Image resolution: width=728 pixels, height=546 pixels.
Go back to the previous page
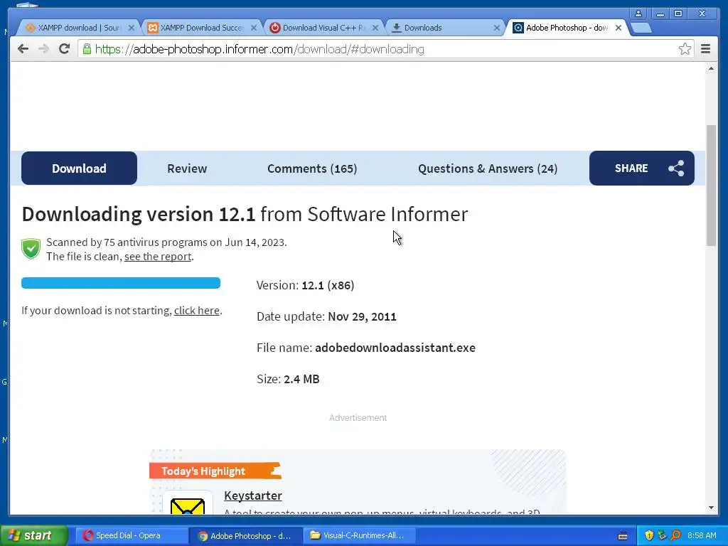[23, 49]
